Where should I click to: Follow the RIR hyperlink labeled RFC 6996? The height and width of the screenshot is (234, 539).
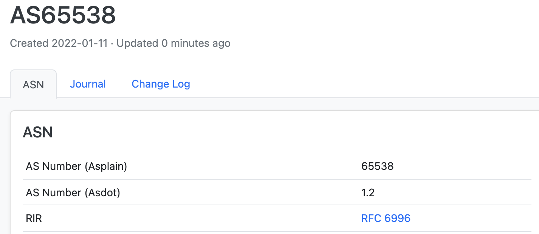pyautogui.click(x=385, y=218)
